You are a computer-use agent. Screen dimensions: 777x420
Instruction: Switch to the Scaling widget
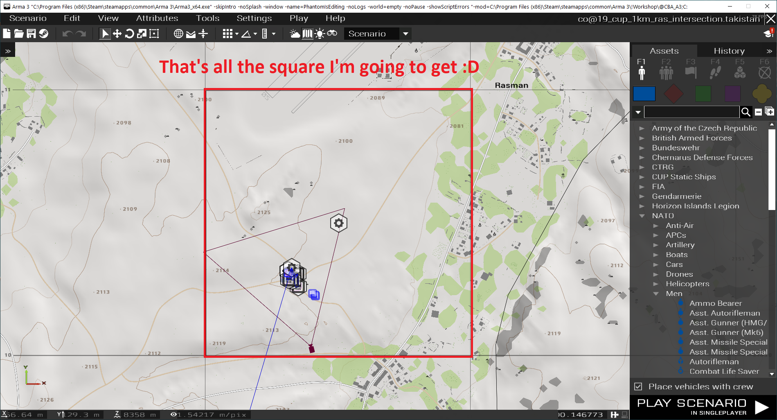point(142,34)
